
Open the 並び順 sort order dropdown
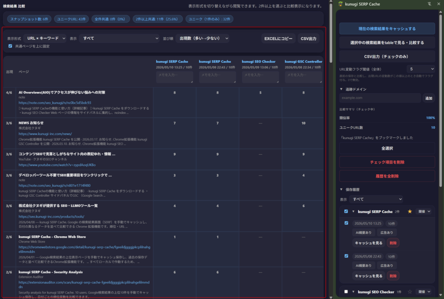pos(203,38)
